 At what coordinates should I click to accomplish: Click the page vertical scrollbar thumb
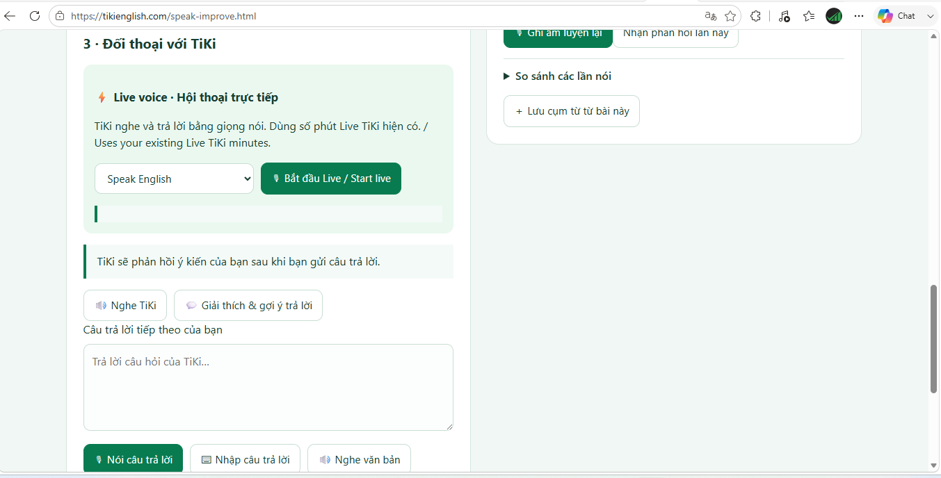pos(934,339)
